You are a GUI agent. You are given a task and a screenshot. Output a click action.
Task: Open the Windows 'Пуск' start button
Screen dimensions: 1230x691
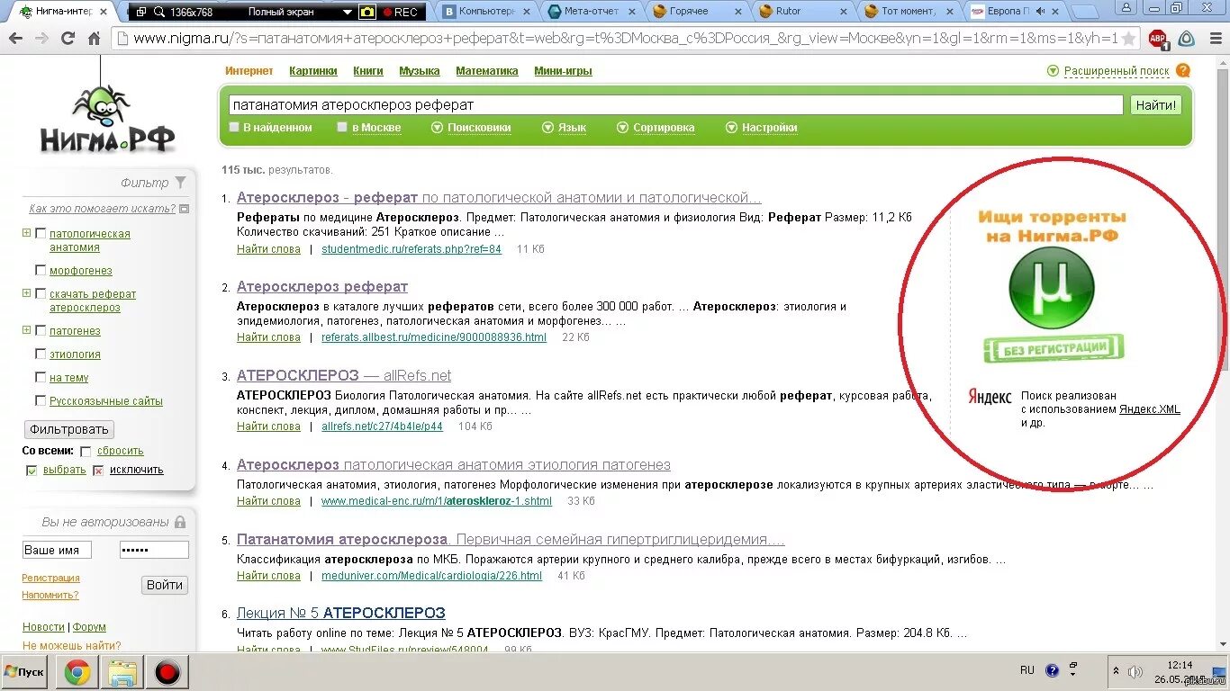[24, 672]
